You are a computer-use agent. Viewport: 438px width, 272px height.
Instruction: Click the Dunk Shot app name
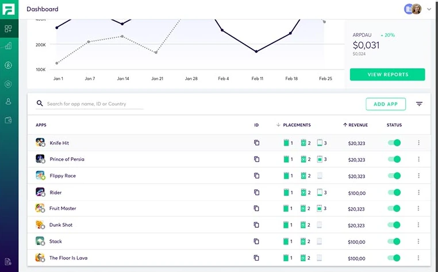pos(61,224)
